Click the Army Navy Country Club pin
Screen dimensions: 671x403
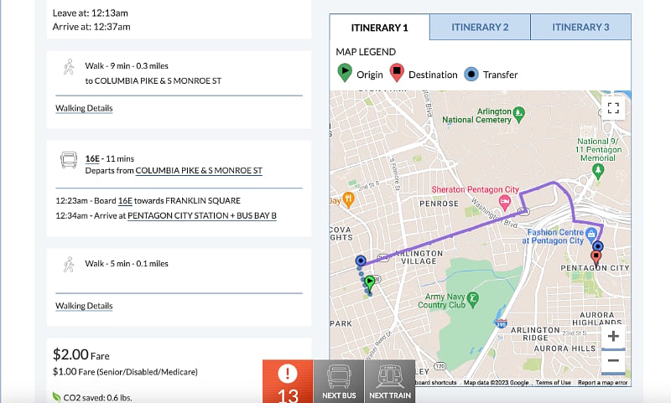tap(473, 299)
